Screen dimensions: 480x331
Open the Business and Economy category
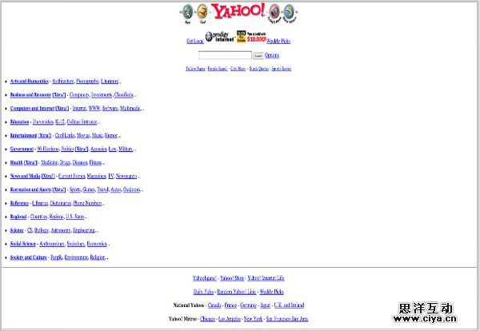coord(30,95)
